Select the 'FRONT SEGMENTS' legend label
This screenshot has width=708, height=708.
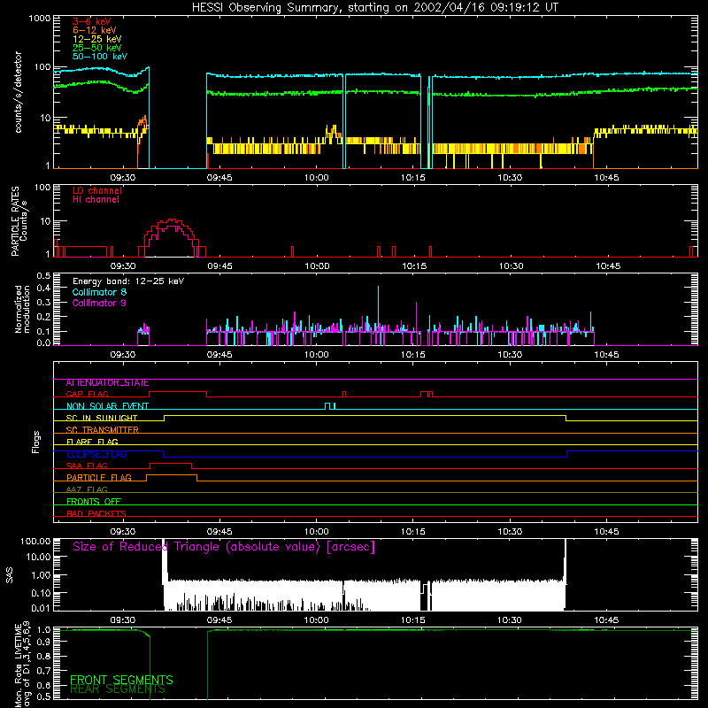pos(121,680)
